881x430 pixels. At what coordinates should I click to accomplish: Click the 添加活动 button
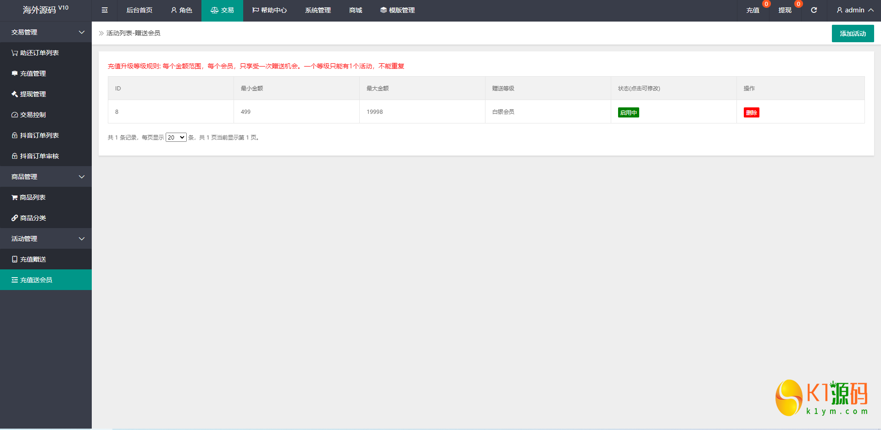[x=853, y=34]
